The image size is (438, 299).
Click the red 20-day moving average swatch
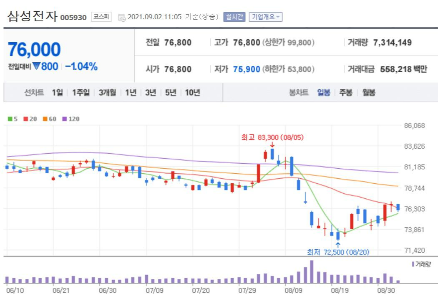tap(26, 119)
